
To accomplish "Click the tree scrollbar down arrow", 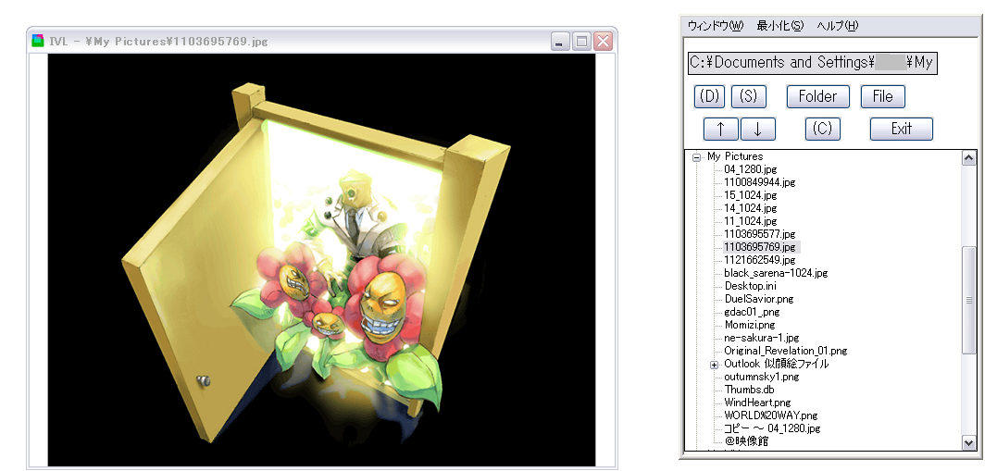I will click(x=968, y=442).
